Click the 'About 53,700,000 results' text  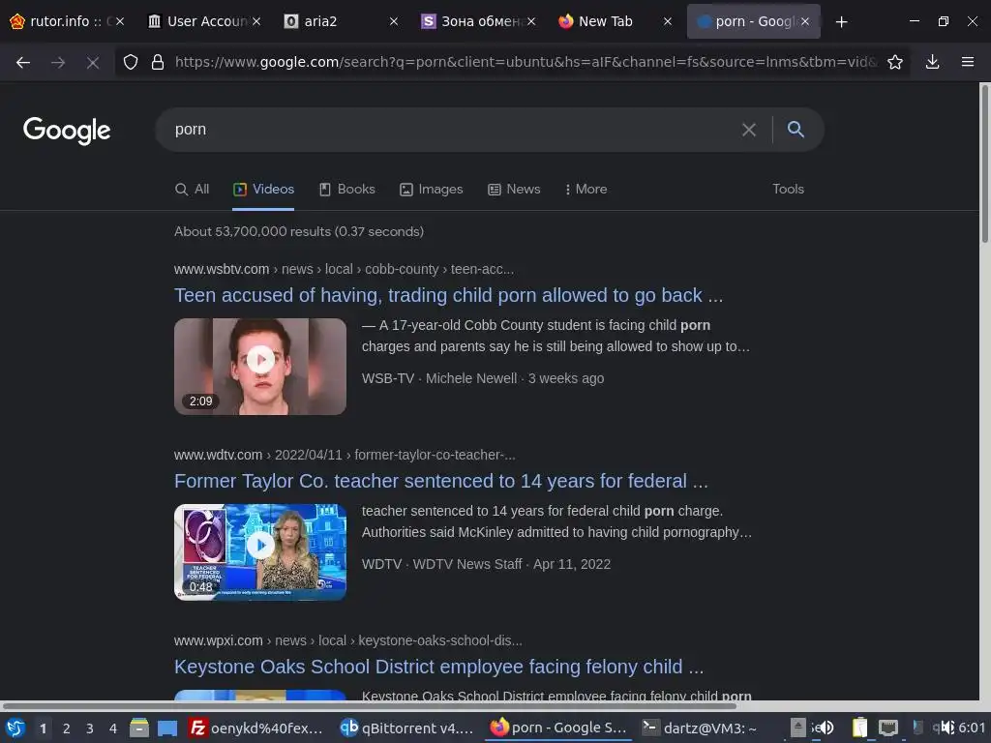coord(299,231)
